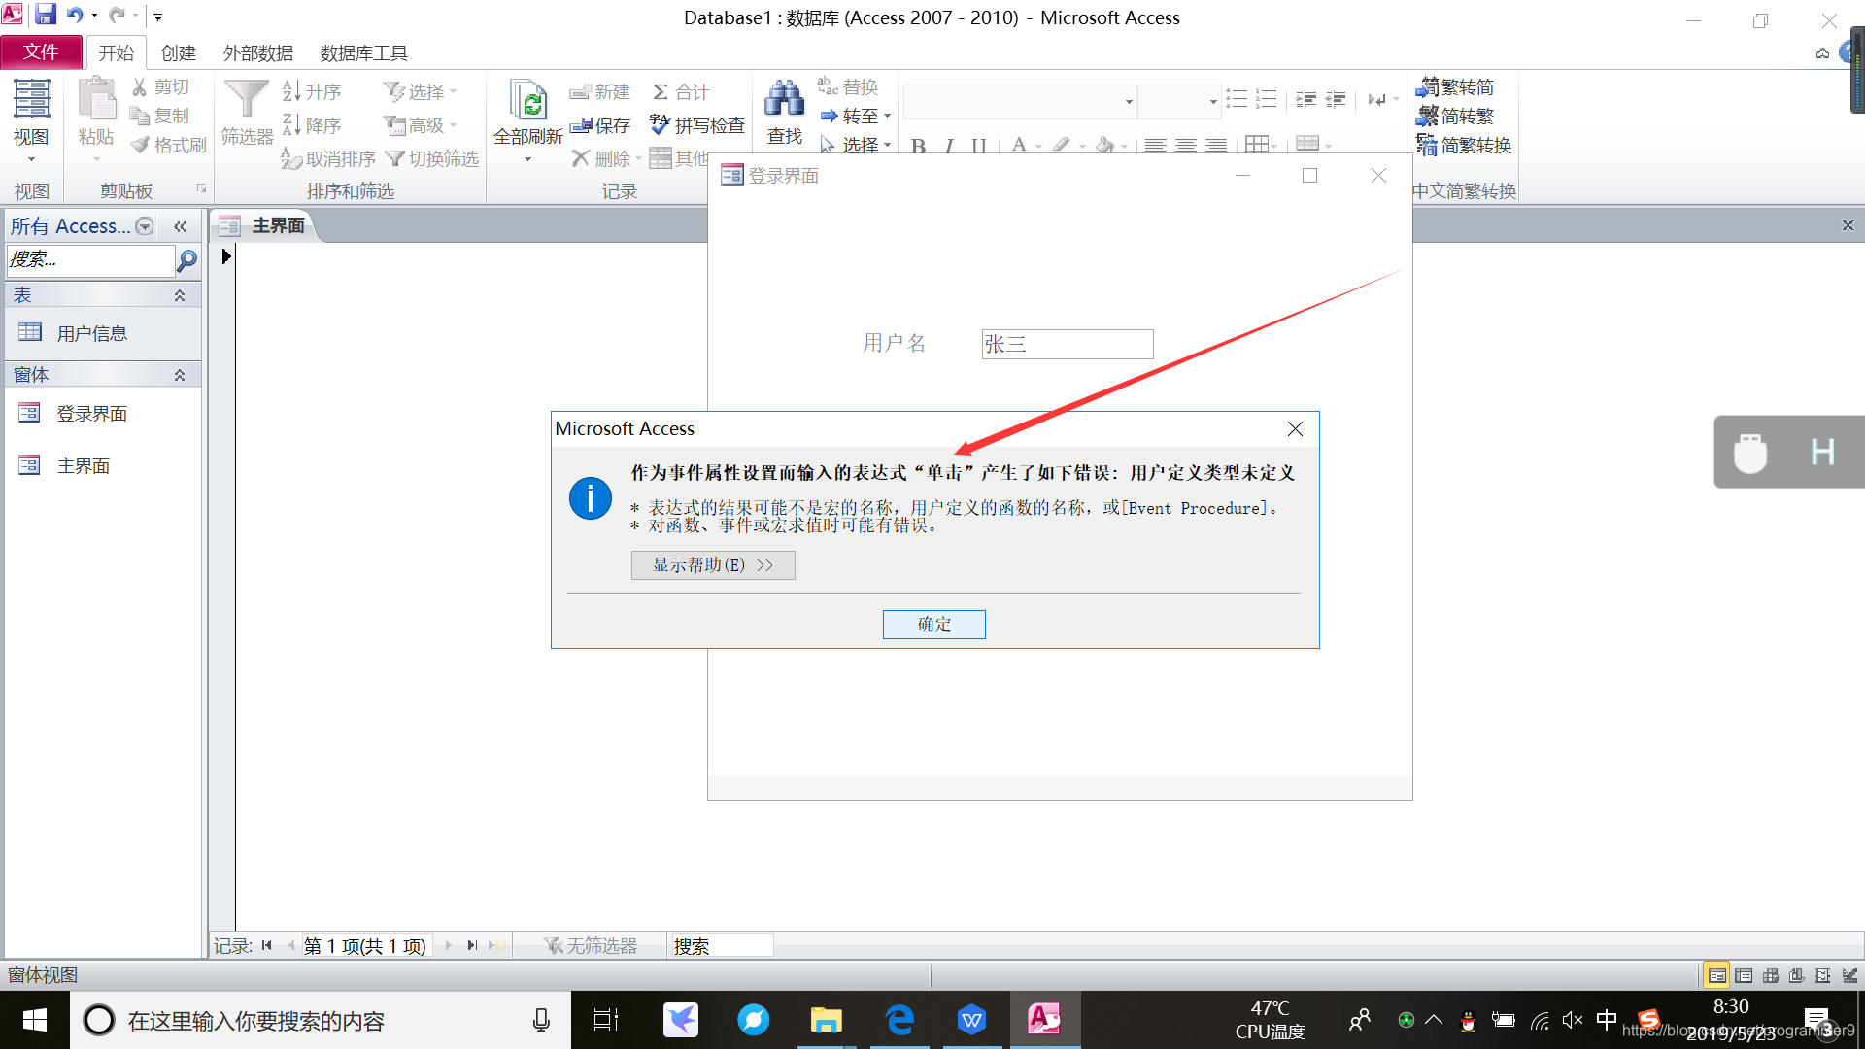
Task: Click 确定 OK in error dialog
Action: pyautogui.click(x=933, y=625)
